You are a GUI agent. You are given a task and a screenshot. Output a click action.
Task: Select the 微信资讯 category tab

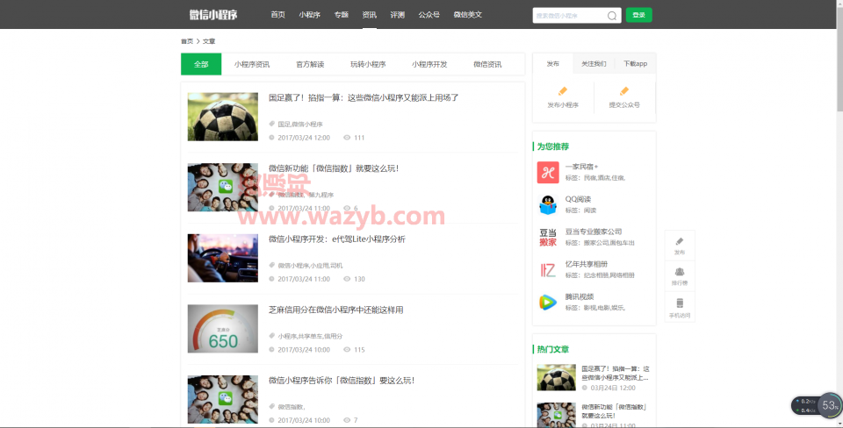(487, 64)
